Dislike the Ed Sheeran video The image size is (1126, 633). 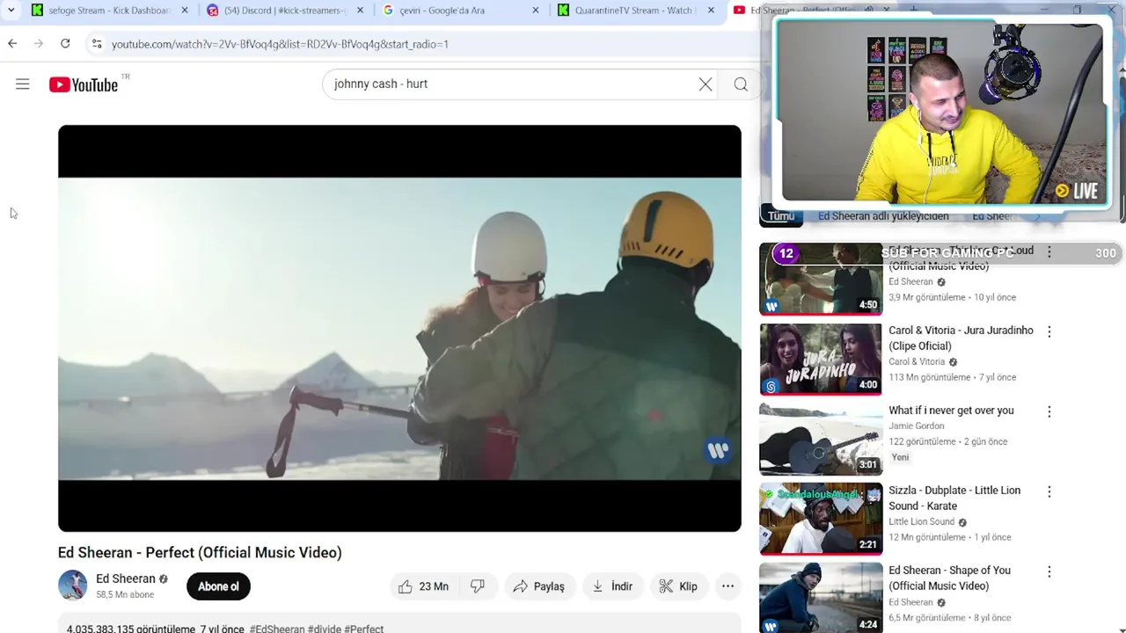click(x=478, y=586)
